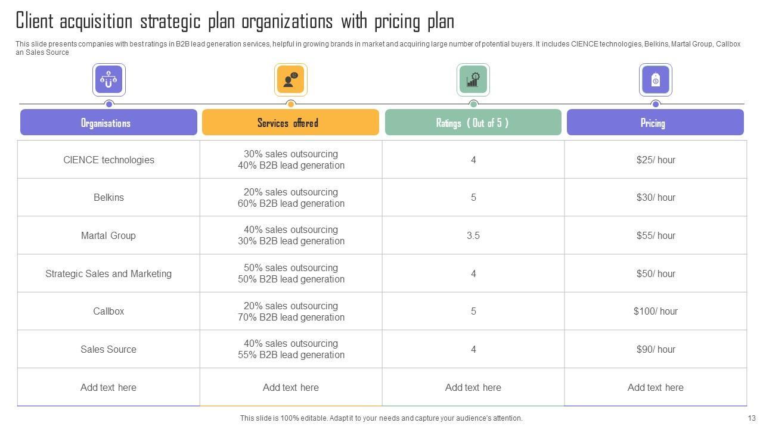Click the Strategic Sales and Marketing cell
The width and height of the screenshot is (763, 429).
(x=108, y=273)
